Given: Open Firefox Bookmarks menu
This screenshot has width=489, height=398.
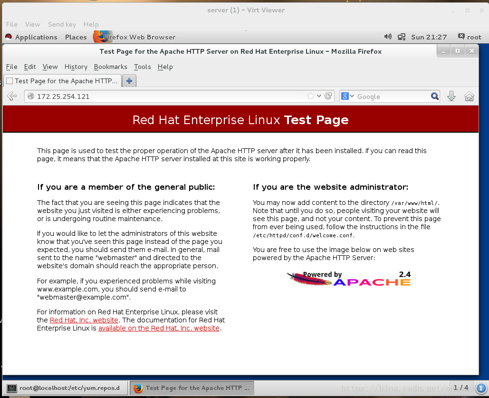Looking at the screenshot, I should [110, 67].
